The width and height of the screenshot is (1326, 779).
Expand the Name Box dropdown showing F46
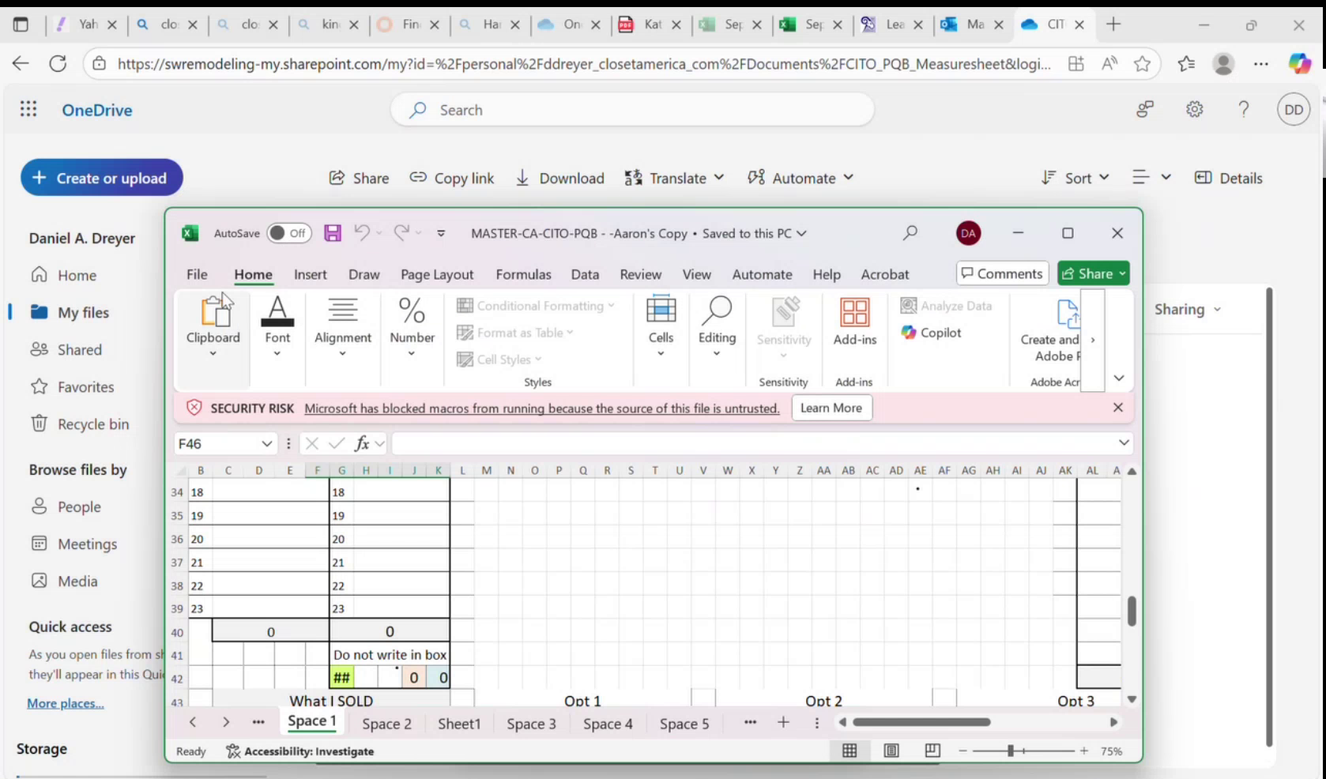pos(267,443)
